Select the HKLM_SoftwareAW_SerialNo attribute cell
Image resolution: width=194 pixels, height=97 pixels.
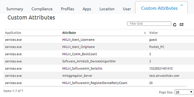82,68
